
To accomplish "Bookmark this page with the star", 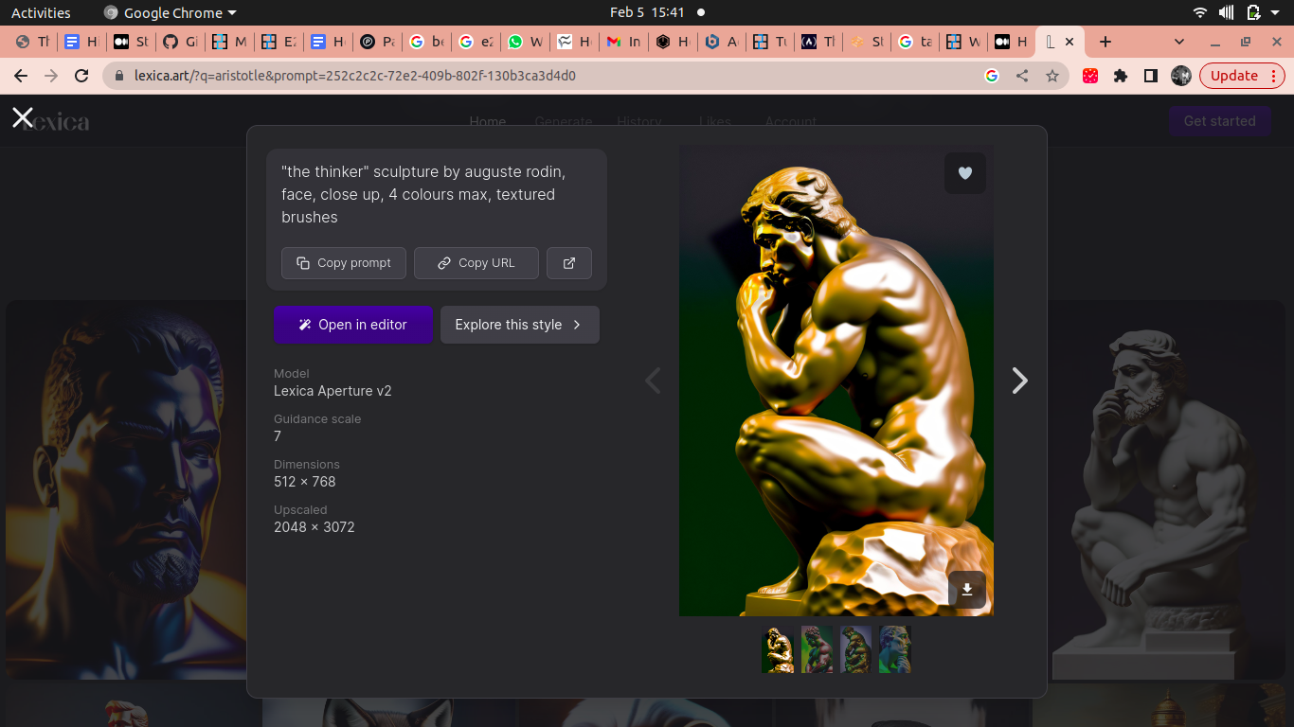I will 1052,76.
